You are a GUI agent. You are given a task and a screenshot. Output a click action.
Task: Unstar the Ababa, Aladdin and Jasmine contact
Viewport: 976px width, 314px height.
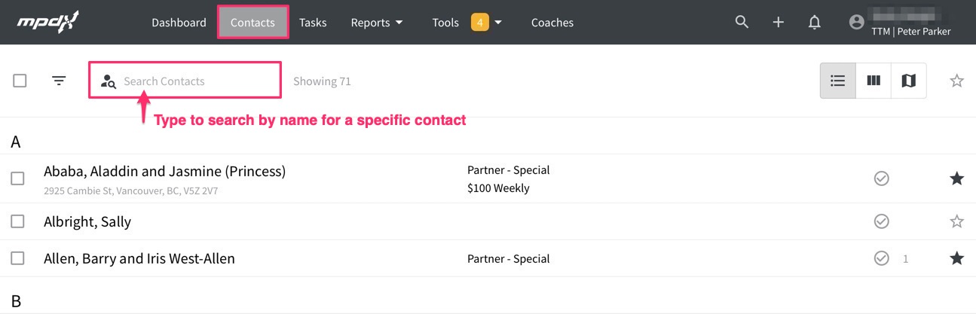coord(956,178)
